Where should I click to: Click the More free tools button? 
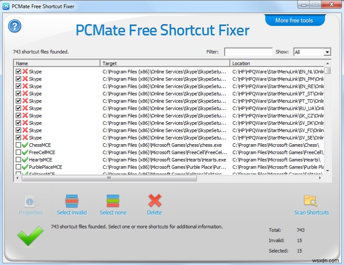pos(294,20)
